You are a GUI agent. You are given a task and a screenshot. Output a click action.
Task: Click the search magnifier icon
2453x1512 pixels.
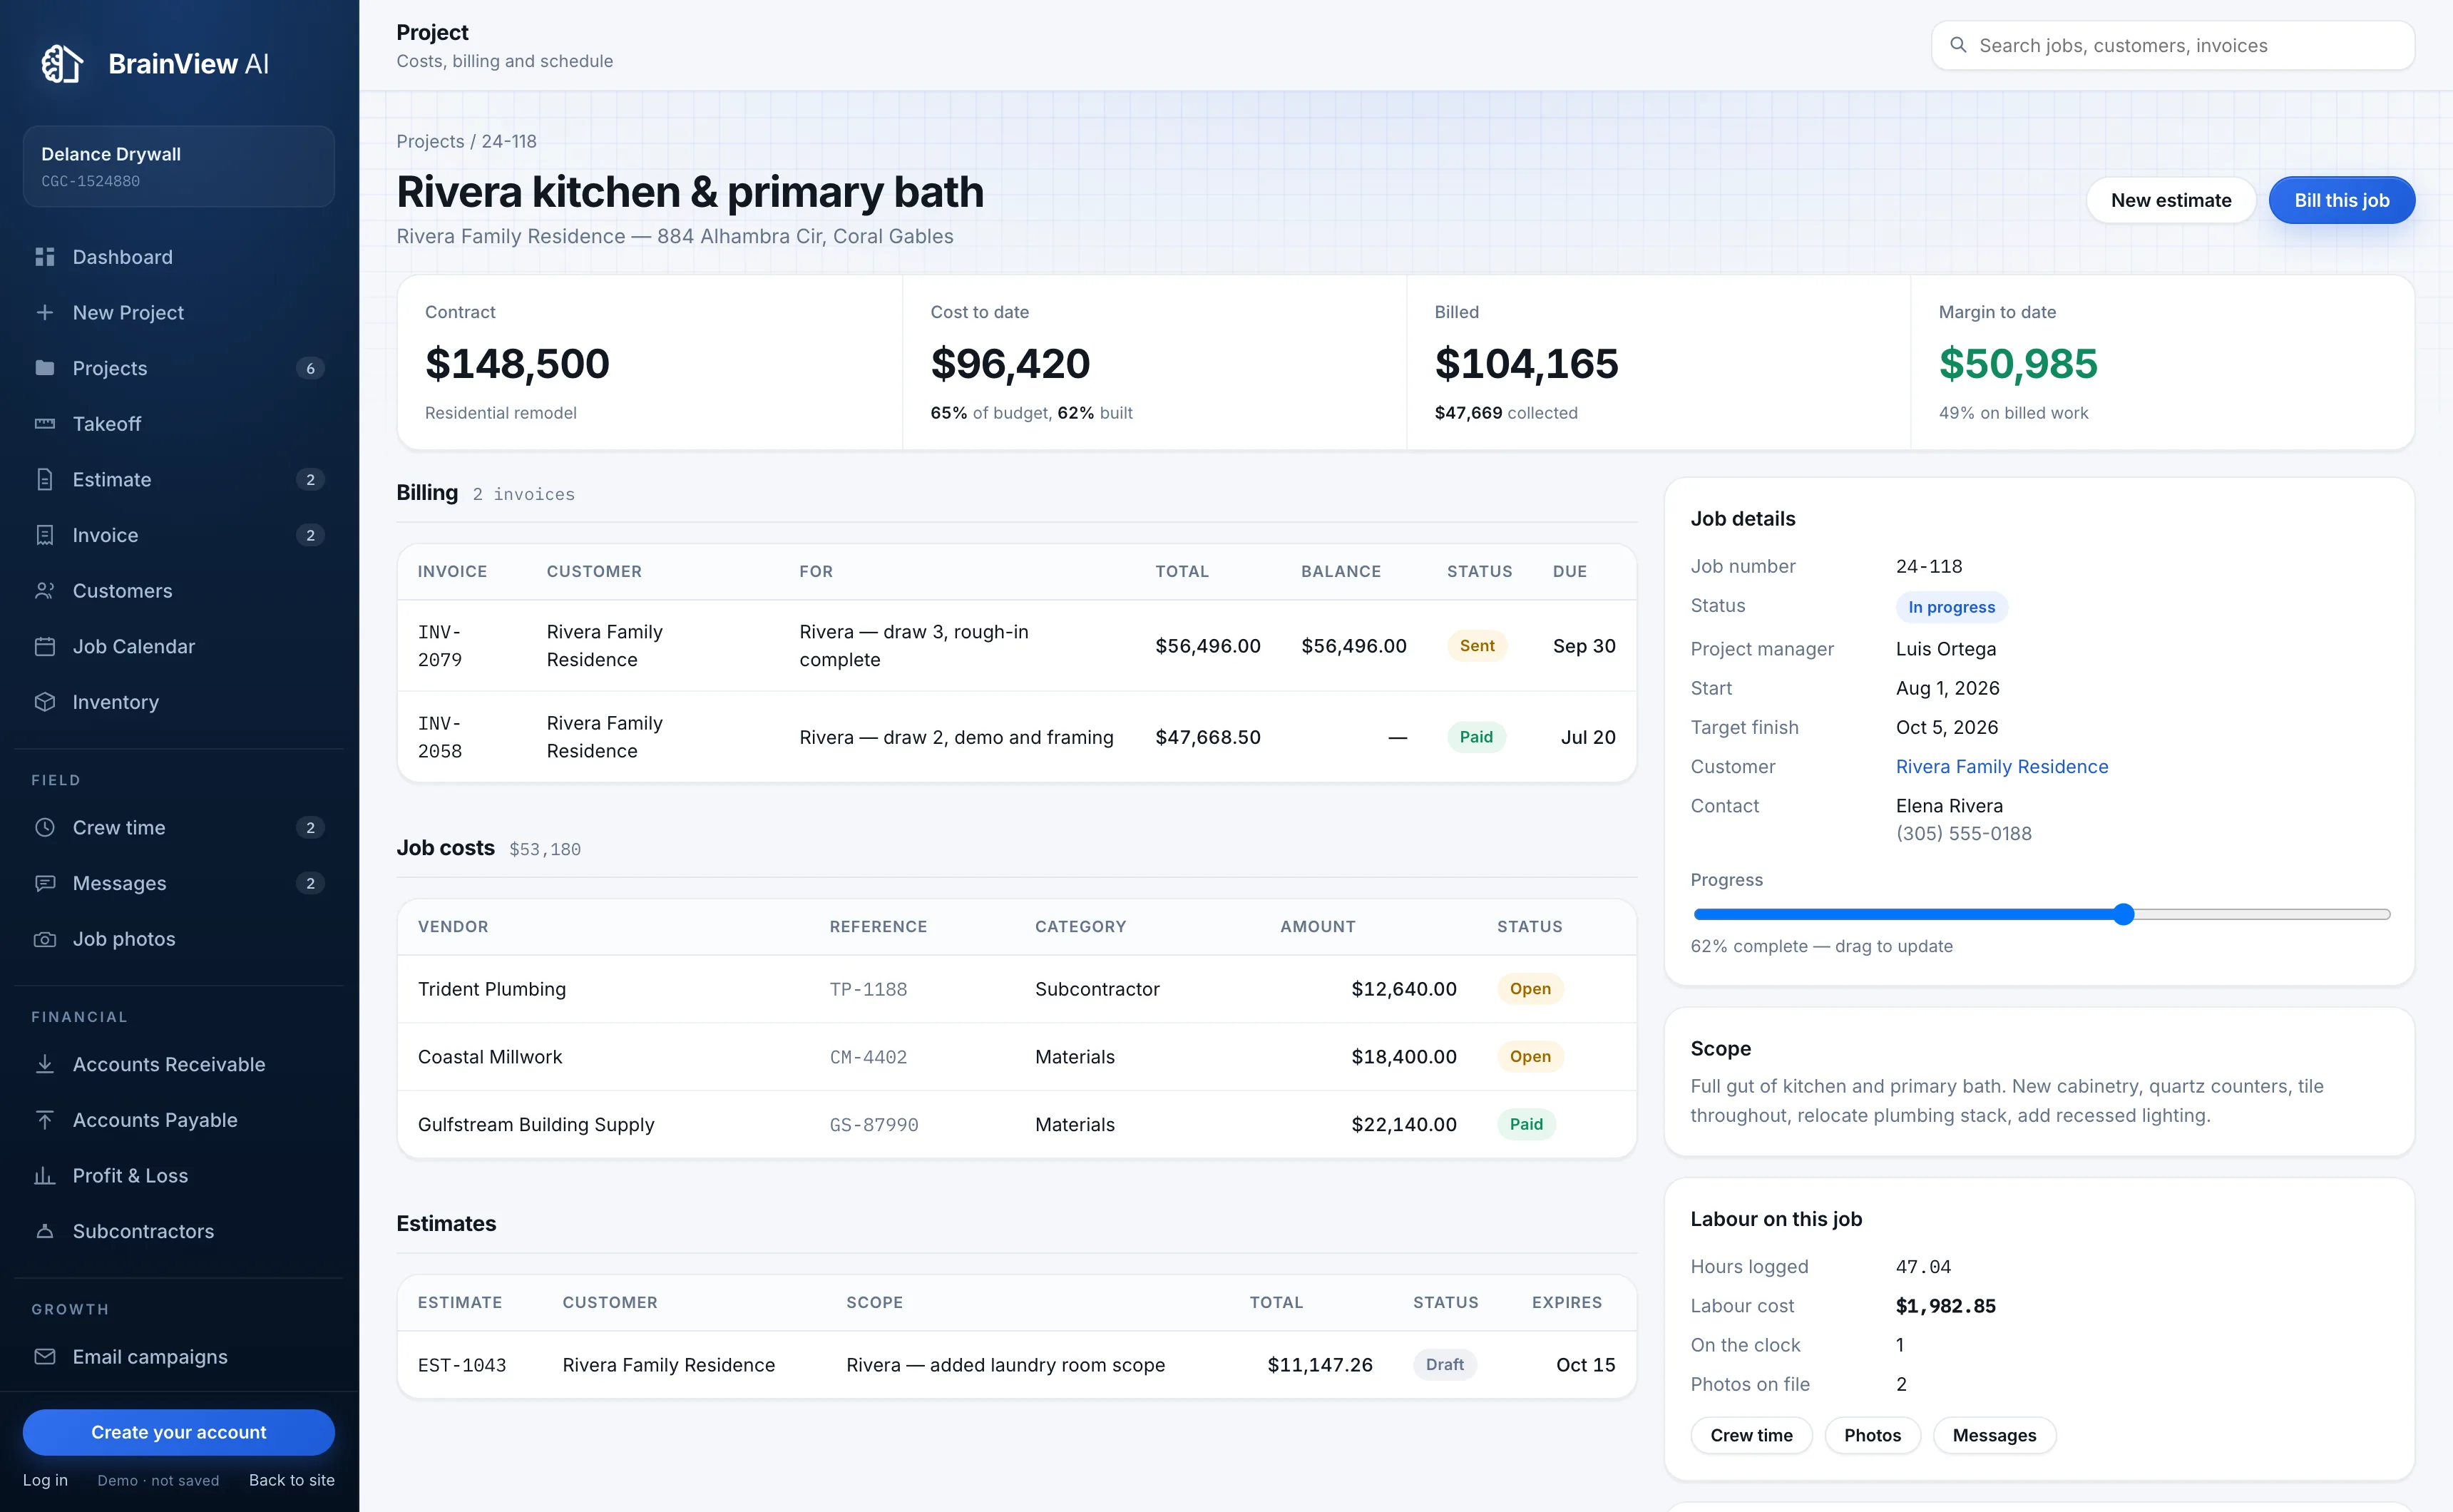coord(1958,45)
